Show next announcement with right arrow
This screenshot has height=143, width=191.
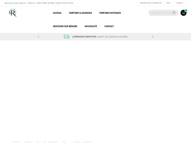(152, 37)
